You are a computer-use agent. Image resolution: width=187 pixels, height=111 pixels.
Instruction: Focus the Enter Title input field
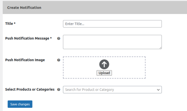[112, 24]
